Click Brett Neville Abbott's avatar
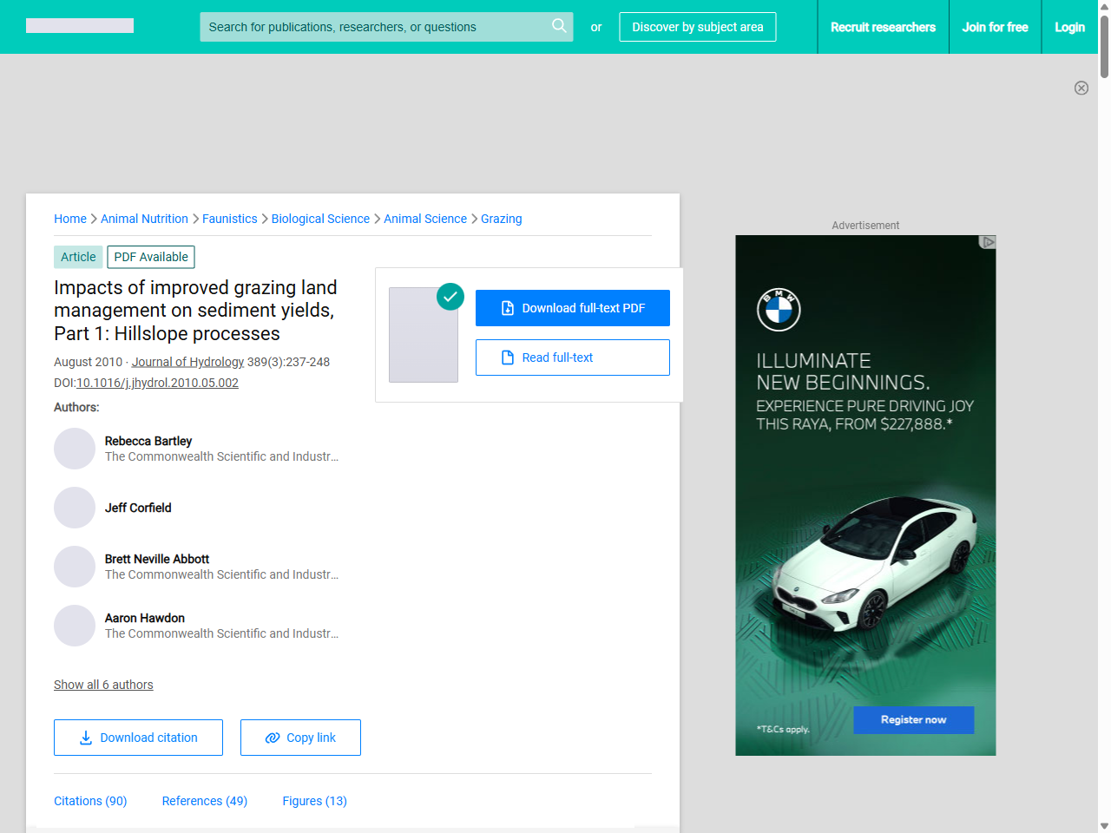The width and height of the screenshot is (1111, 833). tap(75, 567)
